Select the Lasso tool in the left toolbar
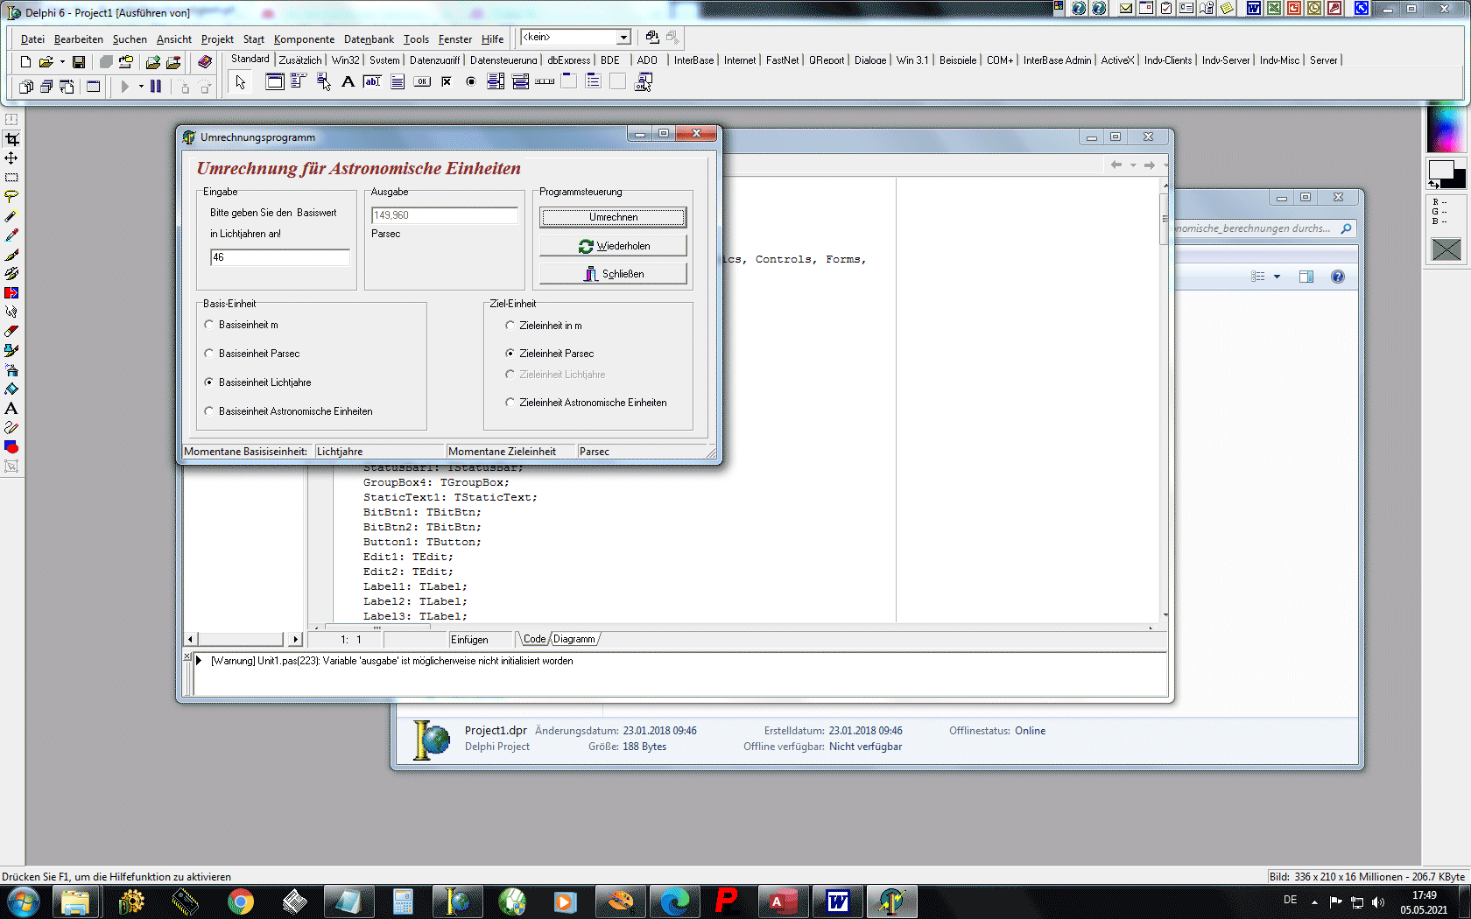Screen dimensions: 1471x919 pos(11,197)
